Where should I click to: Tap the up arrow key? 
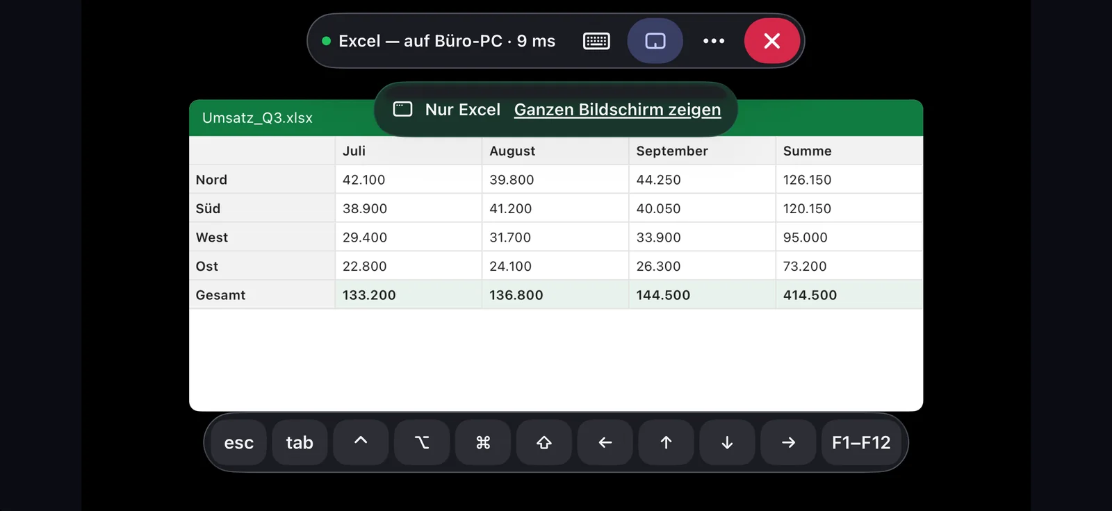coord(666,442)
